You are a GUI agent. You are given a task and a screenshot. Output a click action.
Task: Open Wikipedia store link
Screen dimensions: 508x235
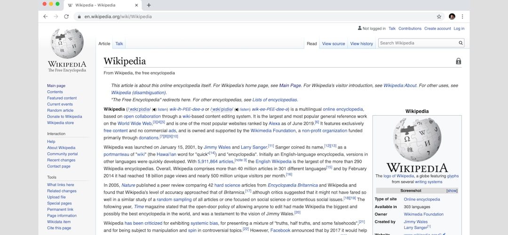[x=60, y=123]
